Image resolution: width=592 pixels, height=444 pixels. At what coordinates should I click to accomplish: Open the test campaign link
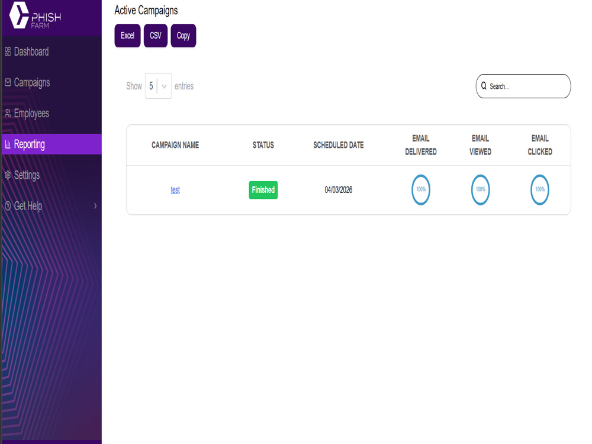pos(175,190)
